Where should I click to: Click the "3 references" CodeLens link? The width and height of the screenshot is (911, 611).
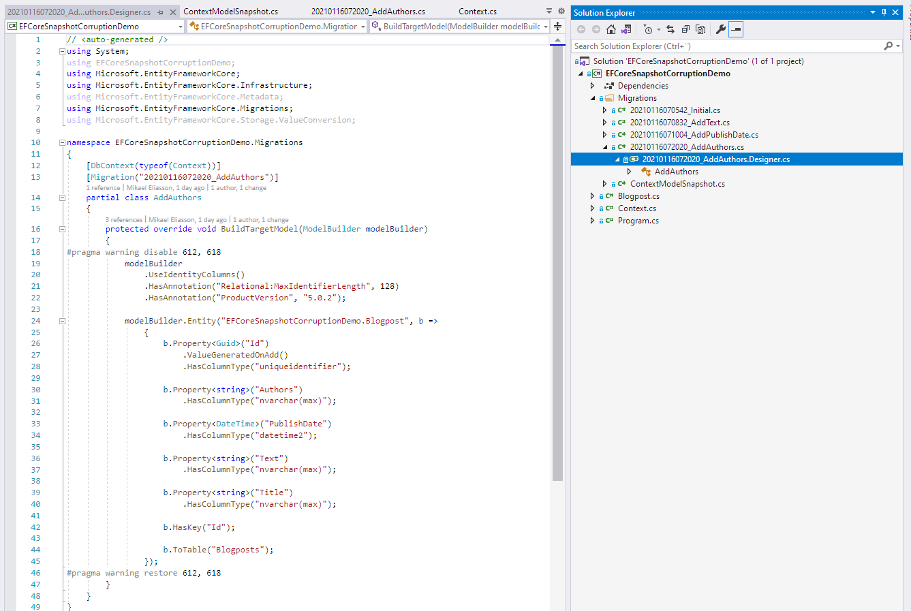pyautogui.click(x=123, y=220)
